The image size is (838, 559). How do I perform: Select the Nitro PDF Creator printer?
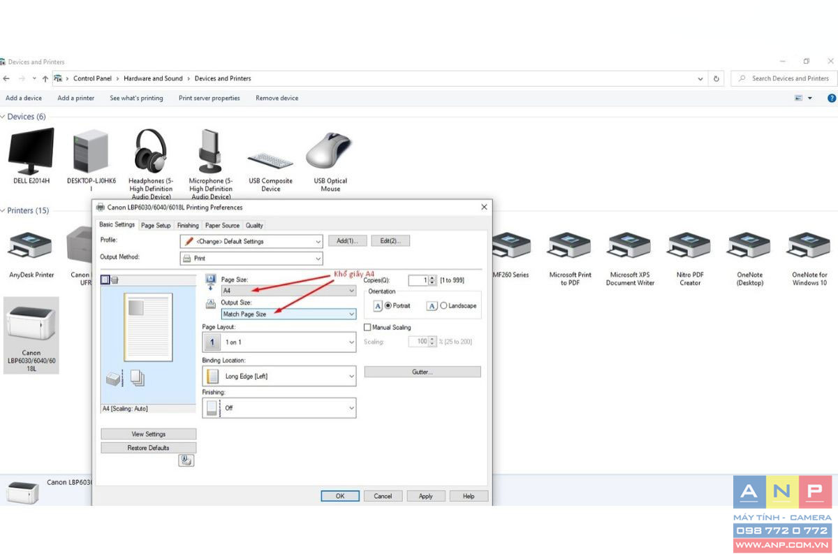point(690,259)
